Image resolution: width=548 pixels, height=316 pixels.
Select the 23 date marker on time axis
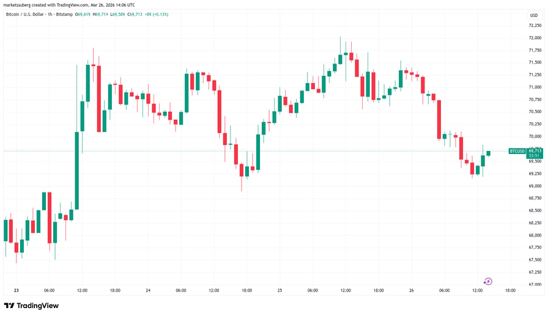point(16,290)
